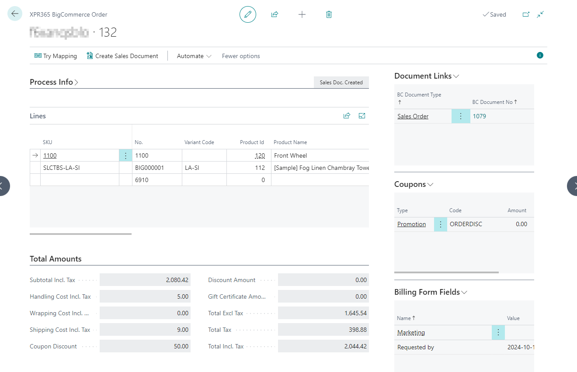The width and height of the screenshot is (577, 372).
Task: Select the 6910 No. cell
Action: click(x=157, y=180)
